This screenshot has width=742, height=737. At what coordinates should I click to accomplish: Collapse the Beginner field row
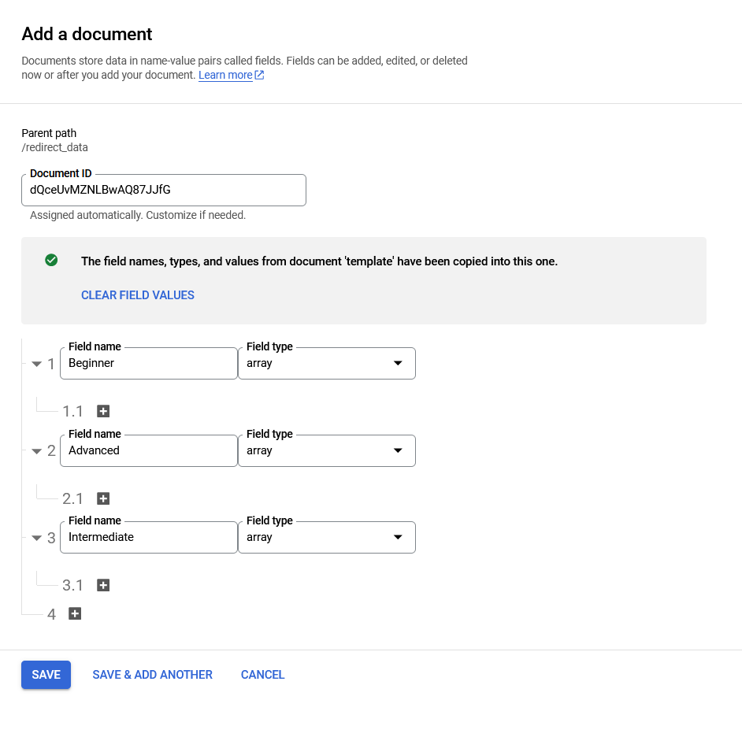36,364
